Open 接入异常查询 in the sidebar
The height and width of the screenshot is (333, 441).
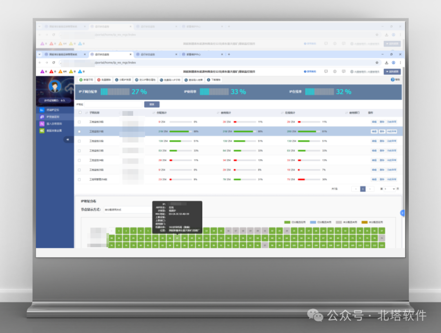[55, 123]
